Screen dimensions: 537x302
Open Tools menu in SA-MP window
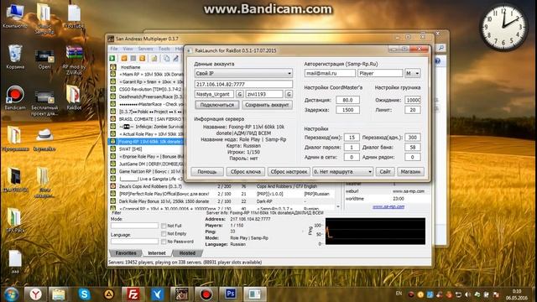click(164, 49)
